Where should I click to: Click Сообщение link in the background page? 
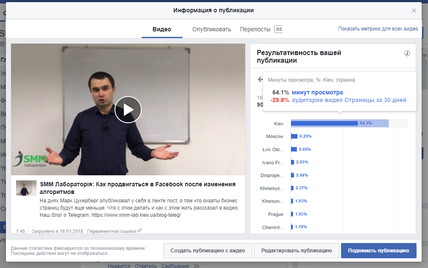(x=175, y=265)
